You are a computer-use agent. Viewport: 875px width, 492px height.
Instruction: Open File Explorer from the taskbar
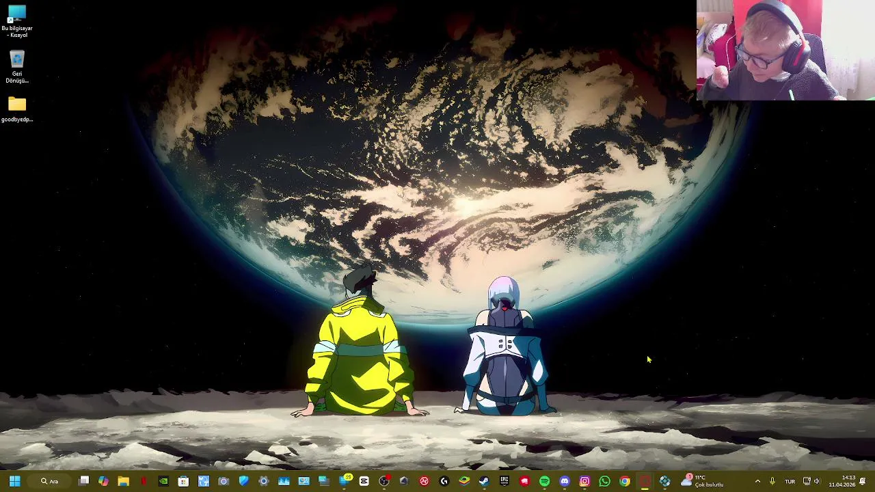(x=123, y=481)
